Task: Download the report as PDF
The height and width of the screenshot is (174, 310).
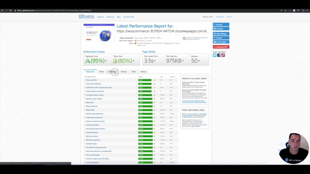Action: [221, 47]
